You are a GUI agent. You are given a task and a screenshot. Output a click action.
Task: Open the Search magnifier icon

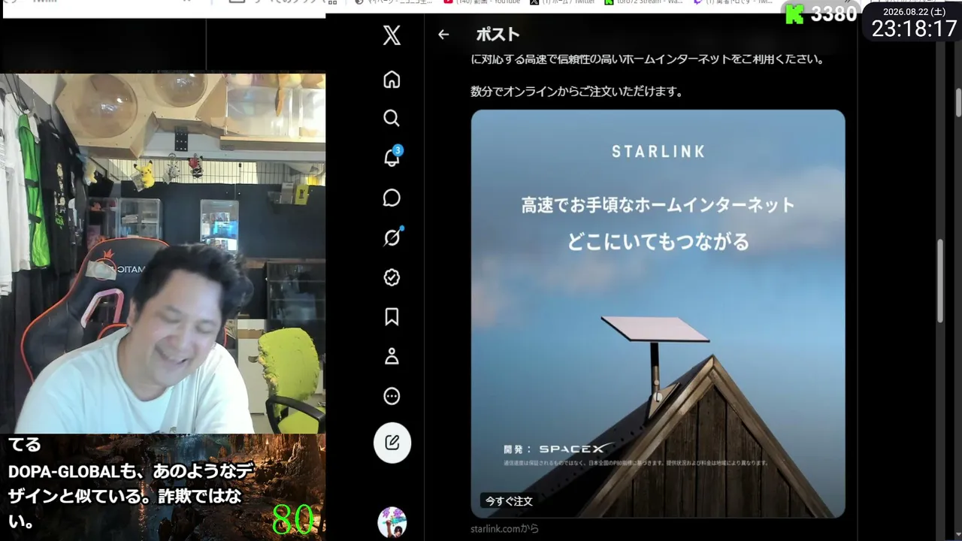(392, 119)
